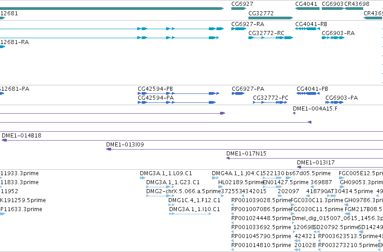
Task: Select the CG32772-PC label
Action: click(270, 98)
